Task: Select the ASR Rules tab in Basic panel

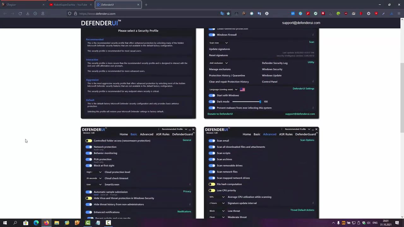Action: [x=163, y=134]
